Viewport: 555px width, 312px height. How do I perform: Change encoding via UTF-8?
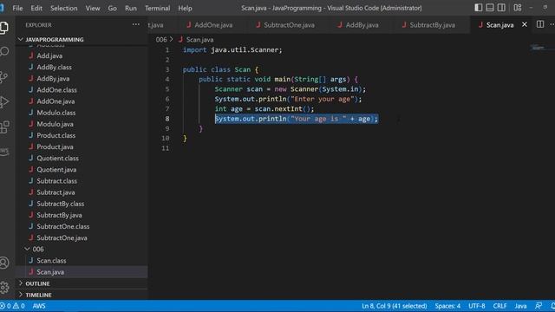click(476, 306)
